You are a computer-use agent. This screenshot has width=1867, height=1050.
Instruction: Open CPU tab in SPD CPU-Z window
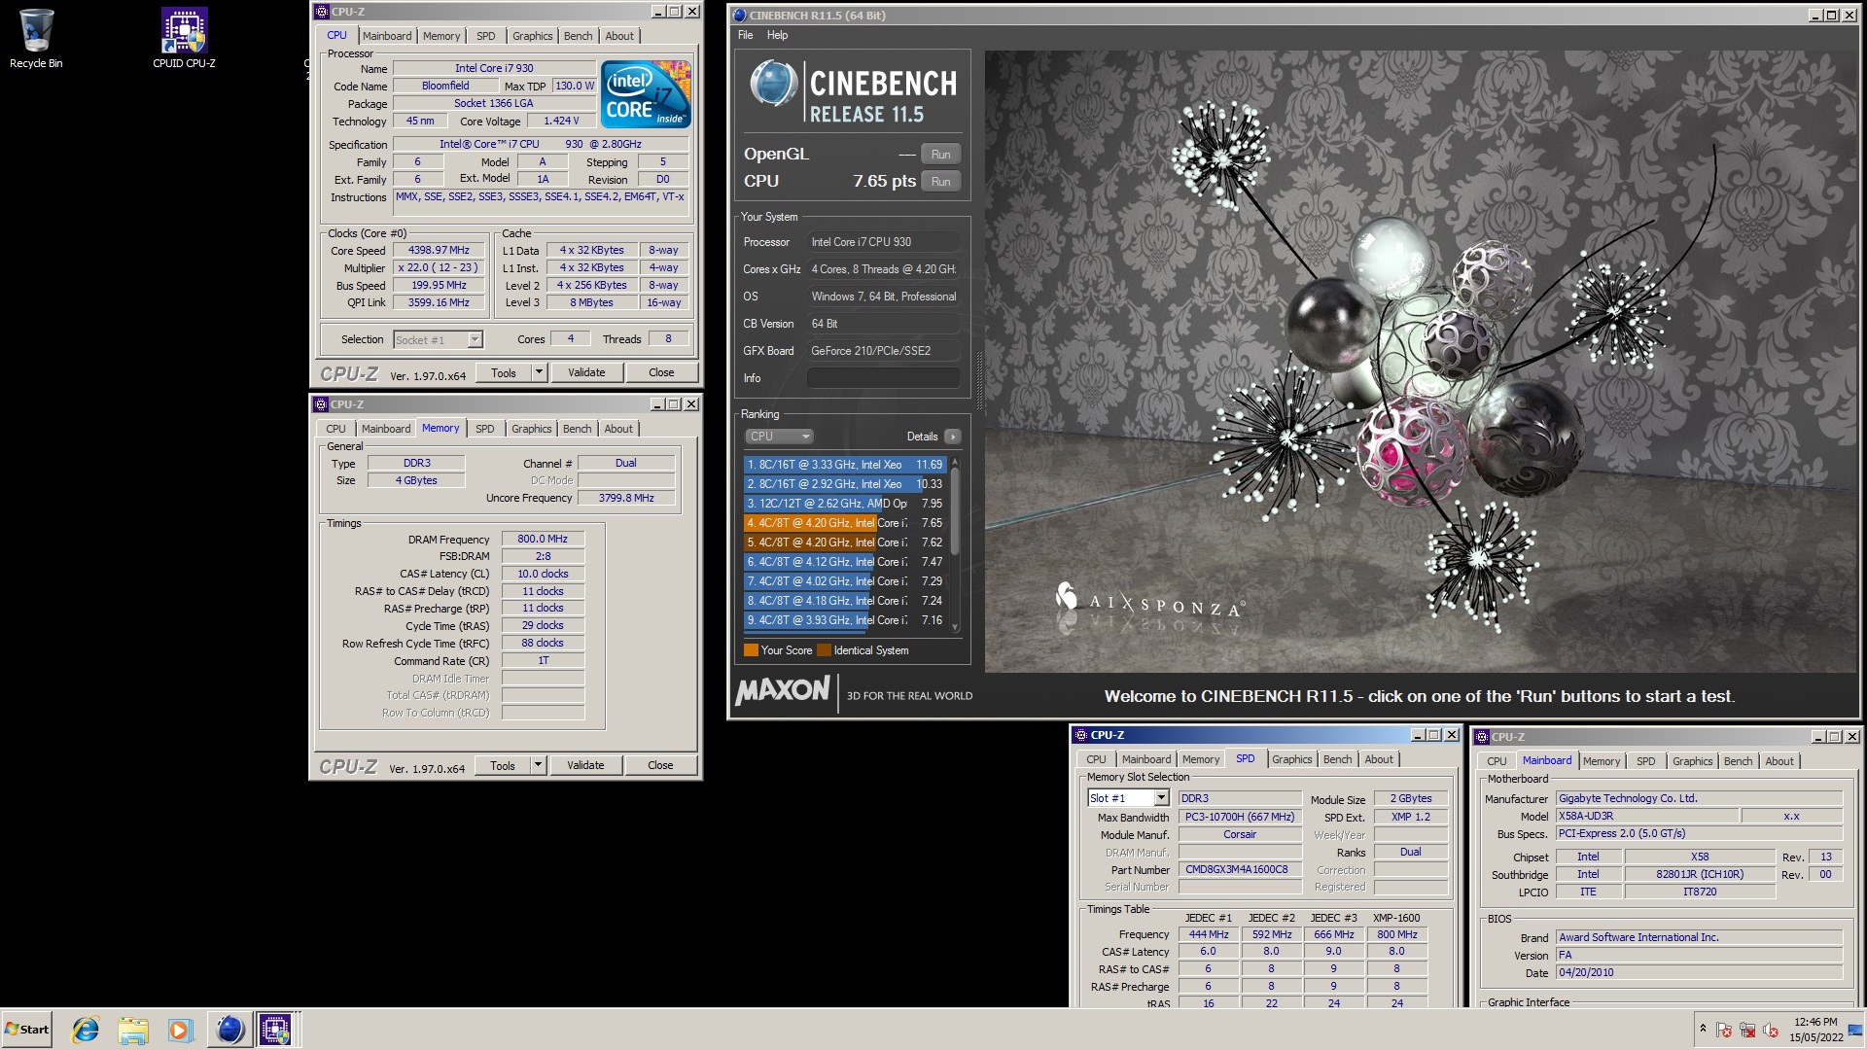[x=1096, y=759]
